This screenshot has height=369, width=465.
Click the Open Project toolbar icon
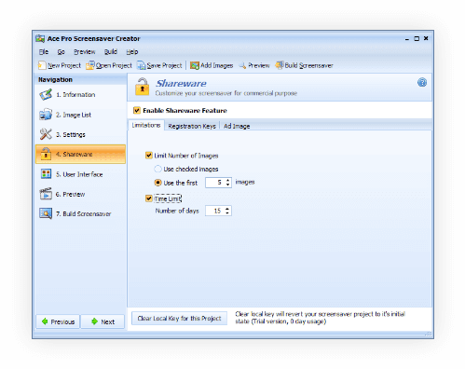pyautogui.click(x=90, y=65)
